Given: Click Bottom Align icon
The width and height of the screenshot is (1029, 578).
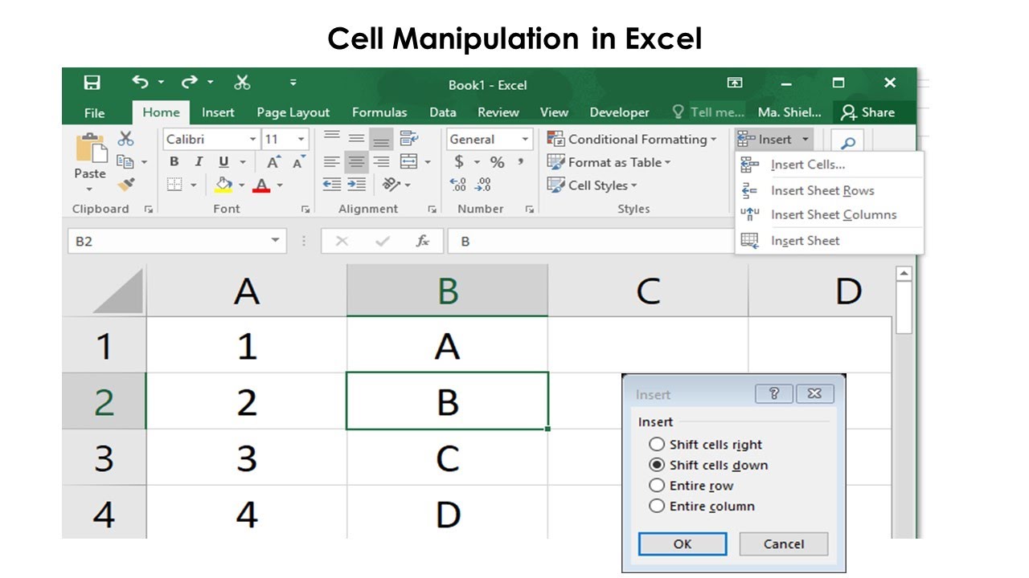Looking at the screenshot, I should click(x=381, y=140).
